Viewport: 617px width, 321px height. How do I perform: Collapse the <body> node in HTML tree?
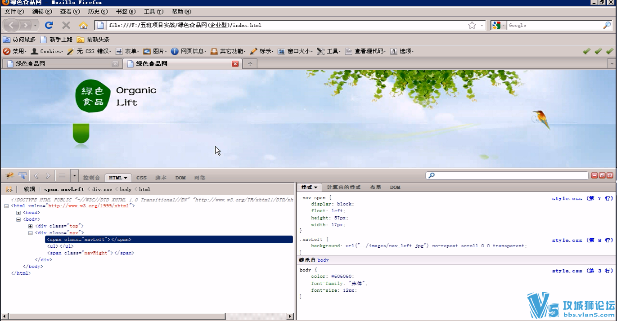point(18,219)
